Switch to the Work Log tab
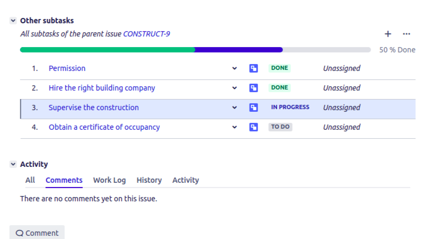Screen dimensions: 421x239 tap(109, 180)
